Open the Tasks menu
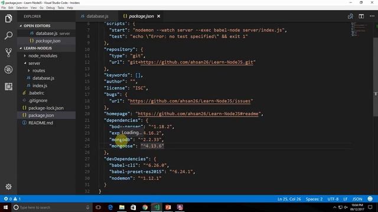The image size is (378, 212). pos(61,8)
